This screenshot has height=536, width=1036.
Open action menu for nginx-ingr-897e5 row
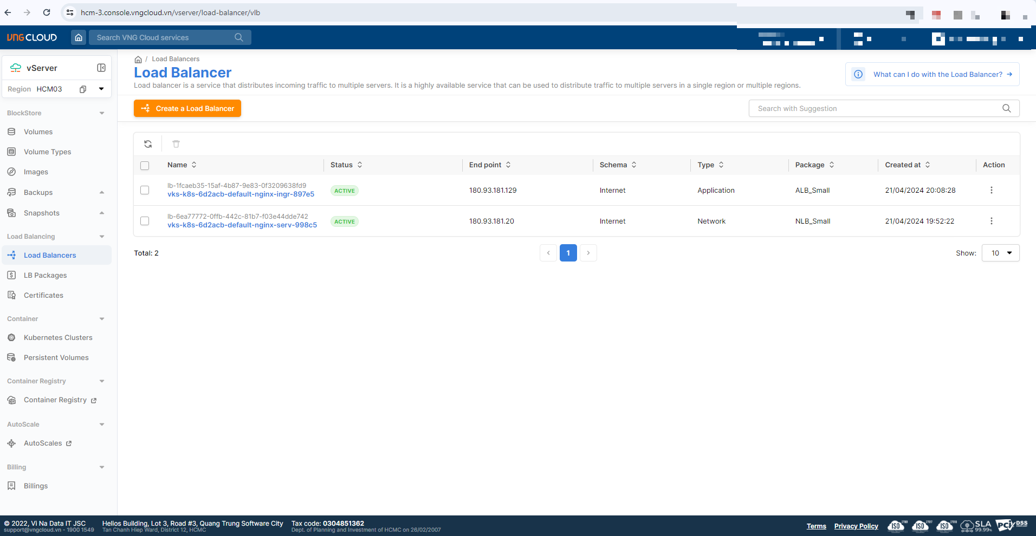[991, 190]
